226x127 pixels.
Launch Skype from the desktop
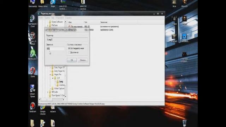point(53,4)
